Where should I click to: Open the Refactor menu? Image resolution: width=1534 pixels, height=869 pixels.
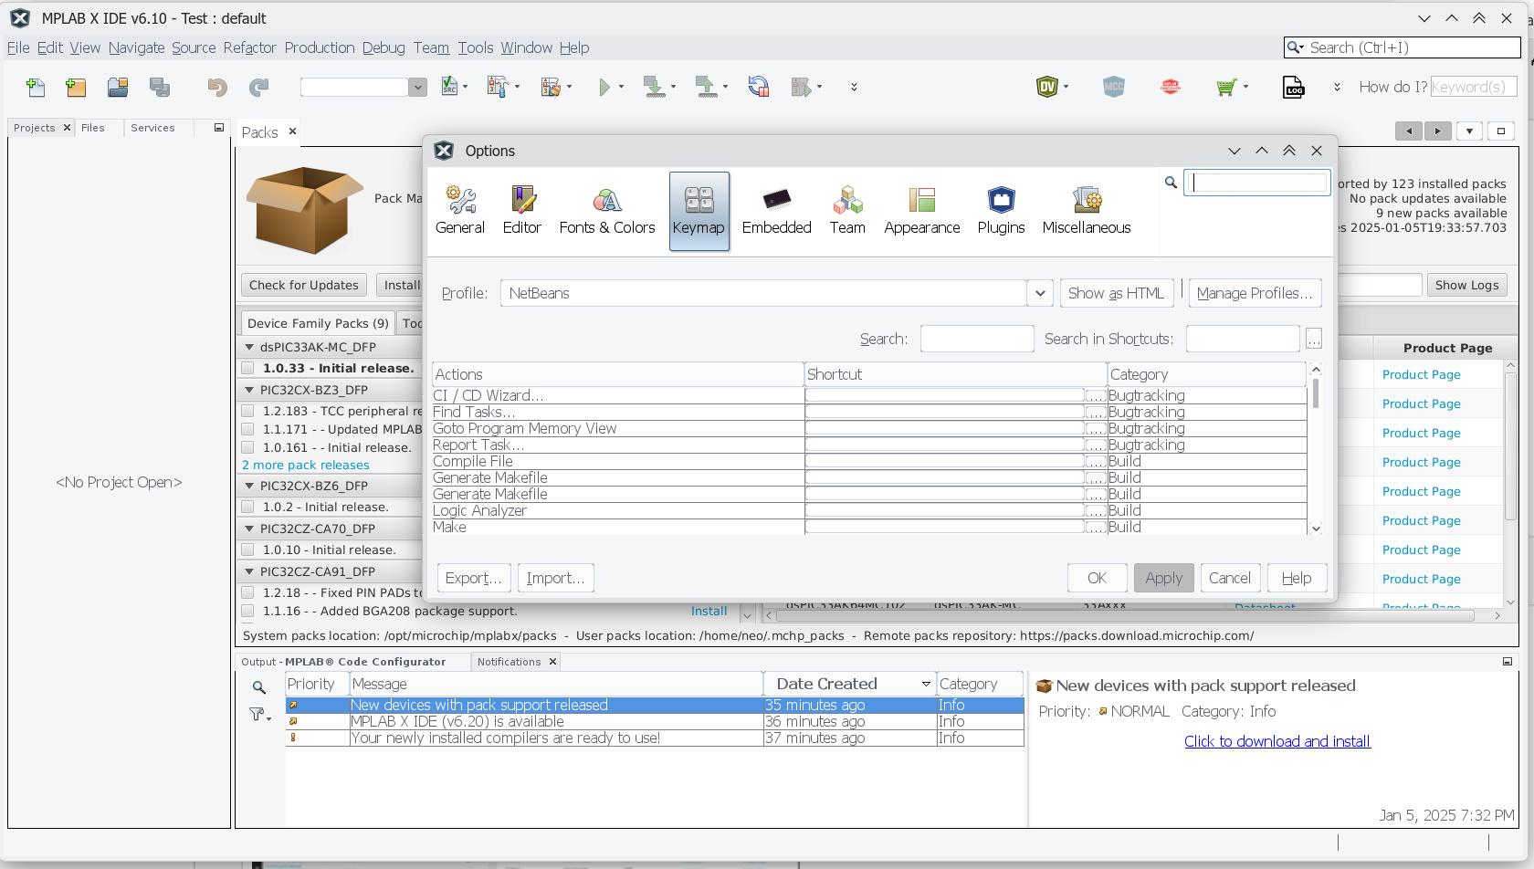pos(249,47)
